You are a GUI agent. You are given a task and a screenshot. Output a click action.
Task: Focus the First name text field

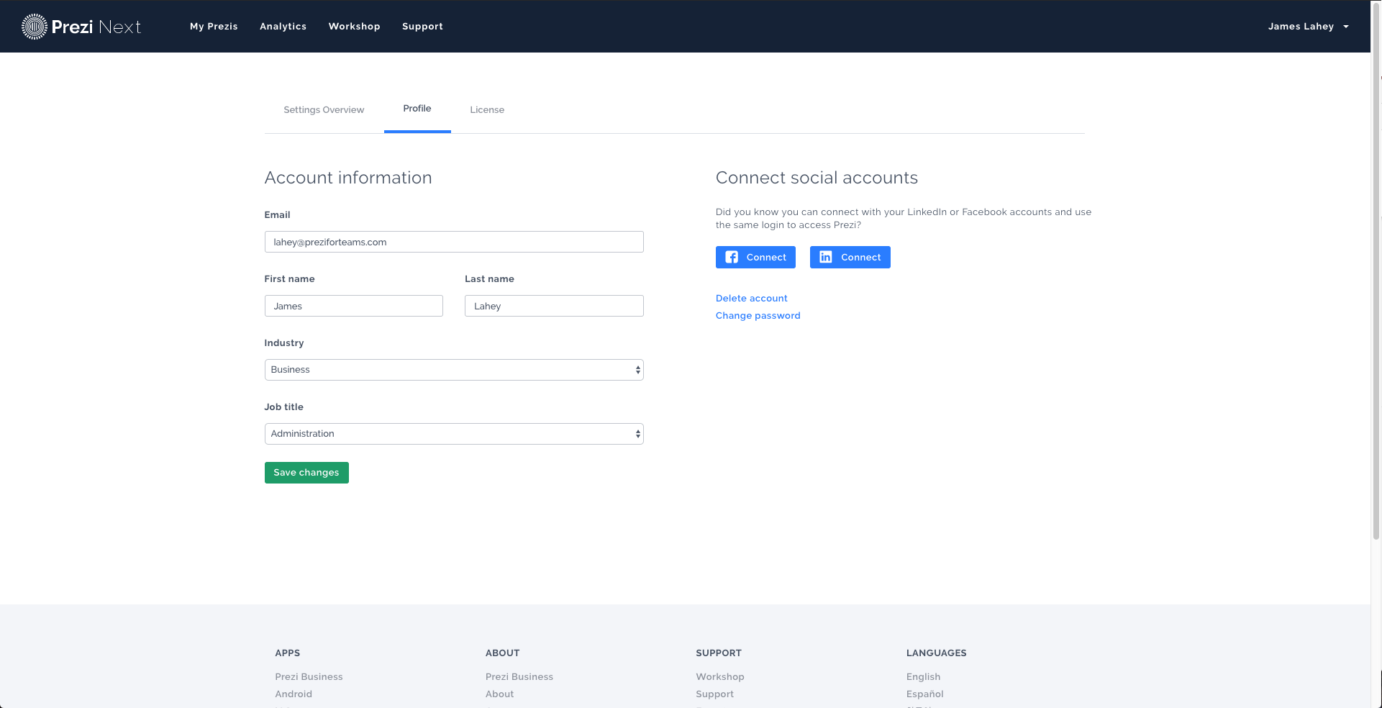tap(353, 306)
